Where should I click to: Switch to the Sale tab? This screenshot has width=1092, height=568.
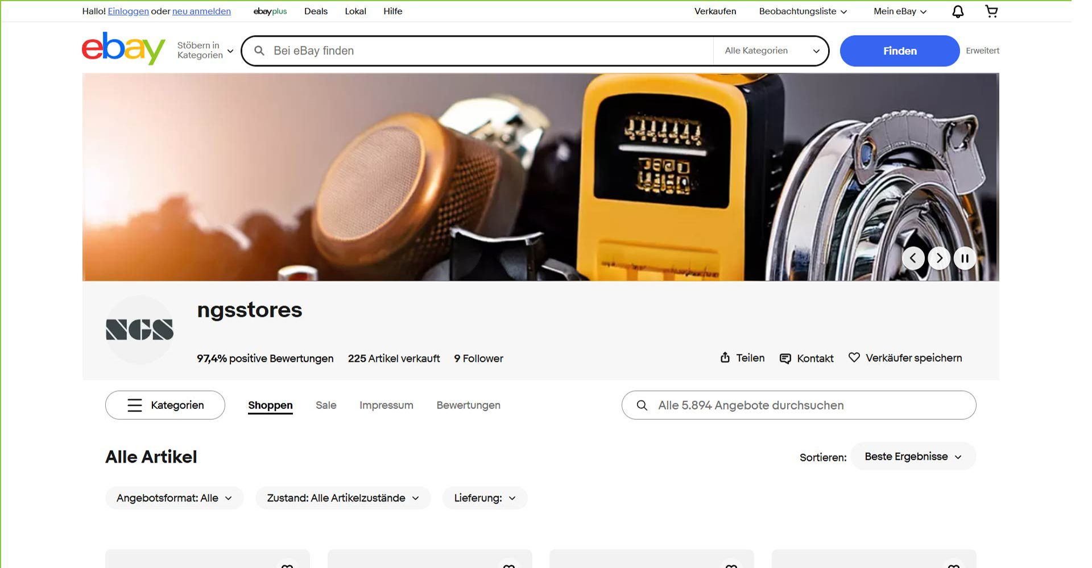point(326,406)
